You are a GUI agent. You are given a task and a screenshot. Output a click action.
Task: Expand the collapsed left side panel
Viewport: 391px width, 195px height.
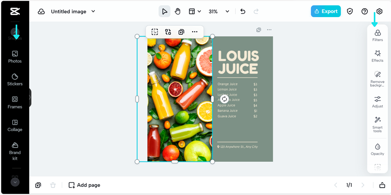click(x=30, y=97)
